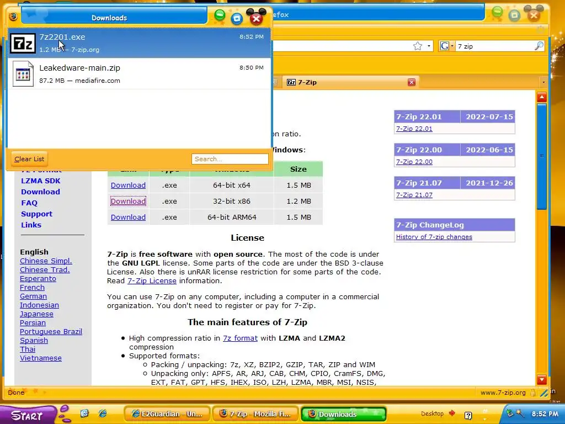Switch language to Japanese
The width and height of the screenshot is (565, 424).
36,314
